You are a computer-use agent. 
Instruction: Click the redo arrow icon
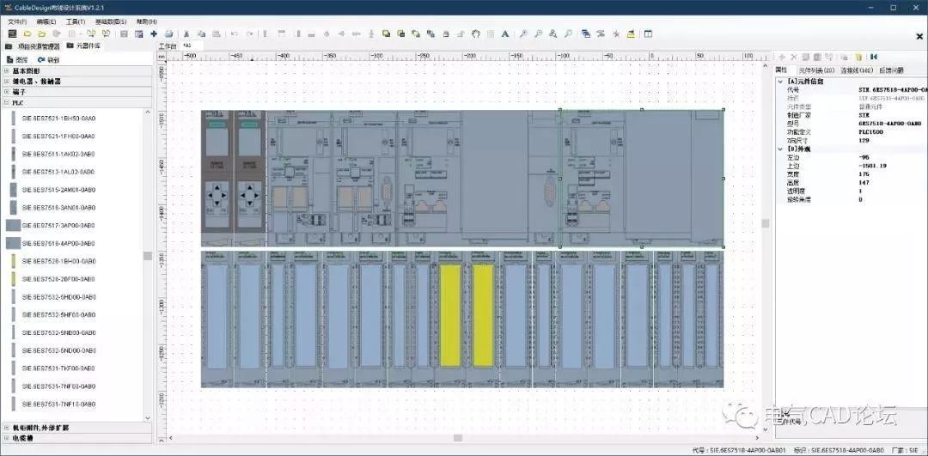coord(250,33)
